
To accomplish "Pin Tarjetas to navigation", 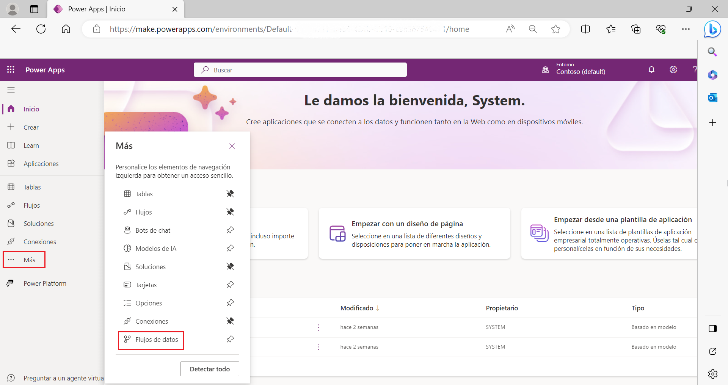I will [230, 285].
